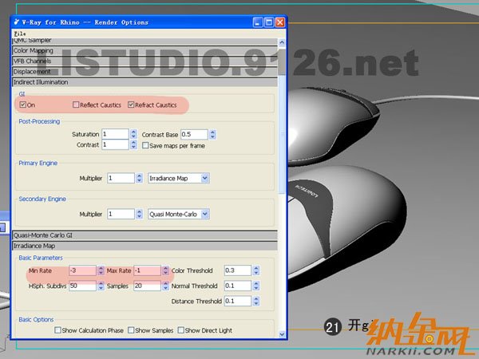This screenshot has height=359, width=479.
Task: Enable Show Samples checkbox
Action: [x=131, y=330]
